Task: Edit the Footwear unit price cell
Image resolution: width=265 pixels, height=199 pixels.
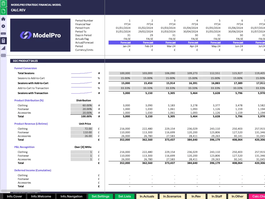Action: (82, 132)
